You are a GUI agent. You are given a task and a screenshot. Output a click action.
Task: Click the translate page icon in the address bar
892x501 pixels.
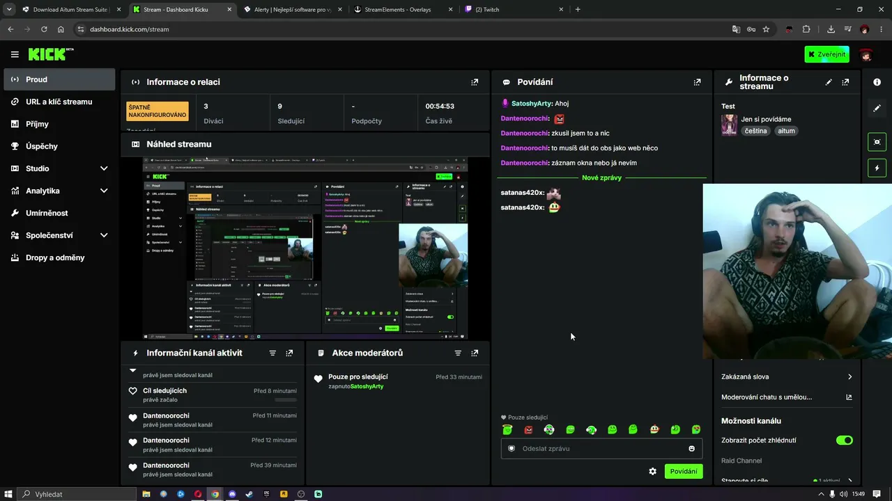pyautogui.click(x=736, y=29)
